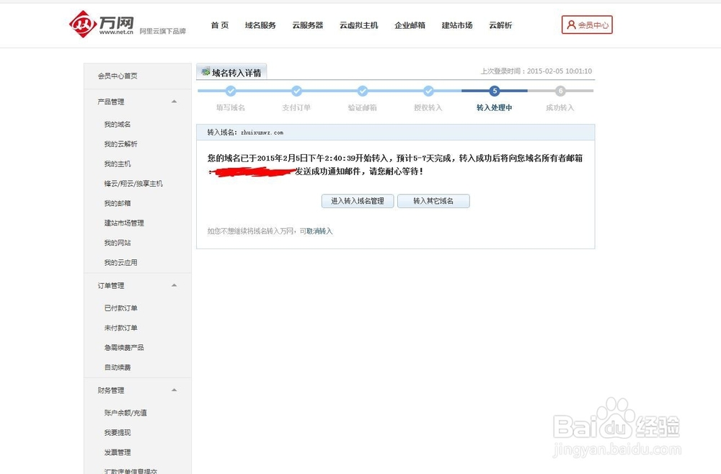Screen dimensions: 721x474
Task: Open 我的云解析 in the sidebar
Action: [121, 144]
